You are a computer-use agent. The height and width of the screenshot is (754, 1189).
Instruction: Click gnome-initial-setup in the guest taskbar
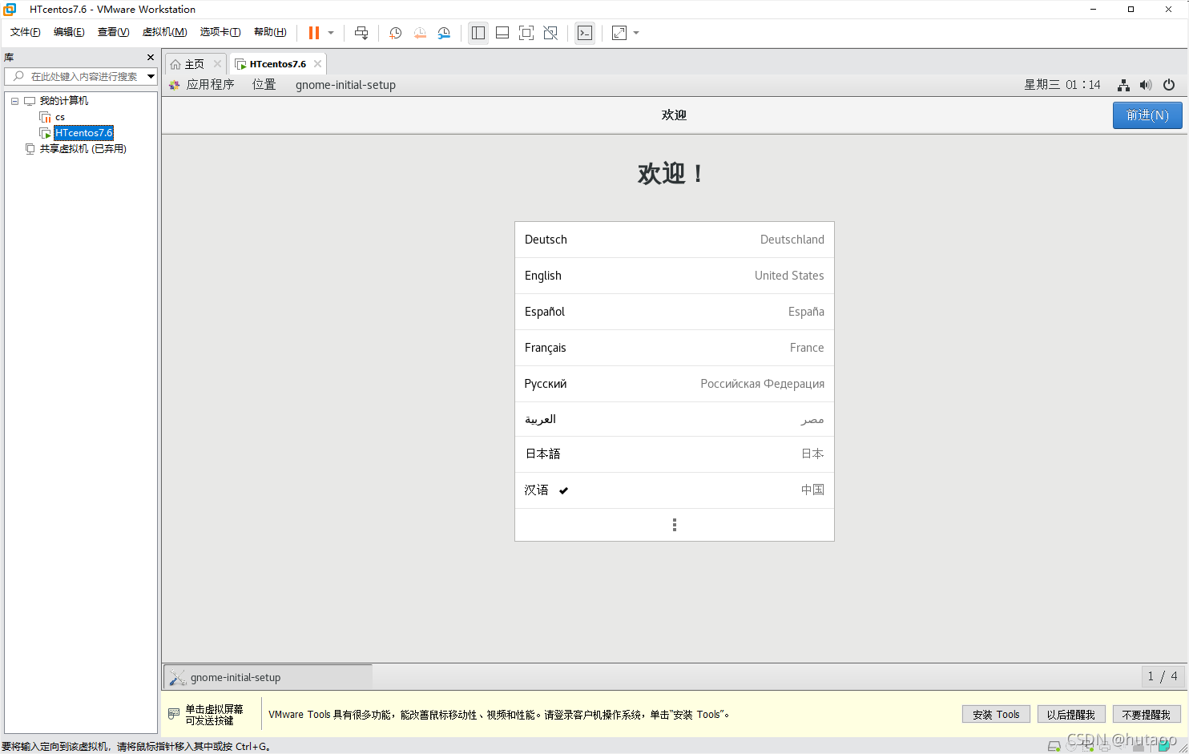268,677
